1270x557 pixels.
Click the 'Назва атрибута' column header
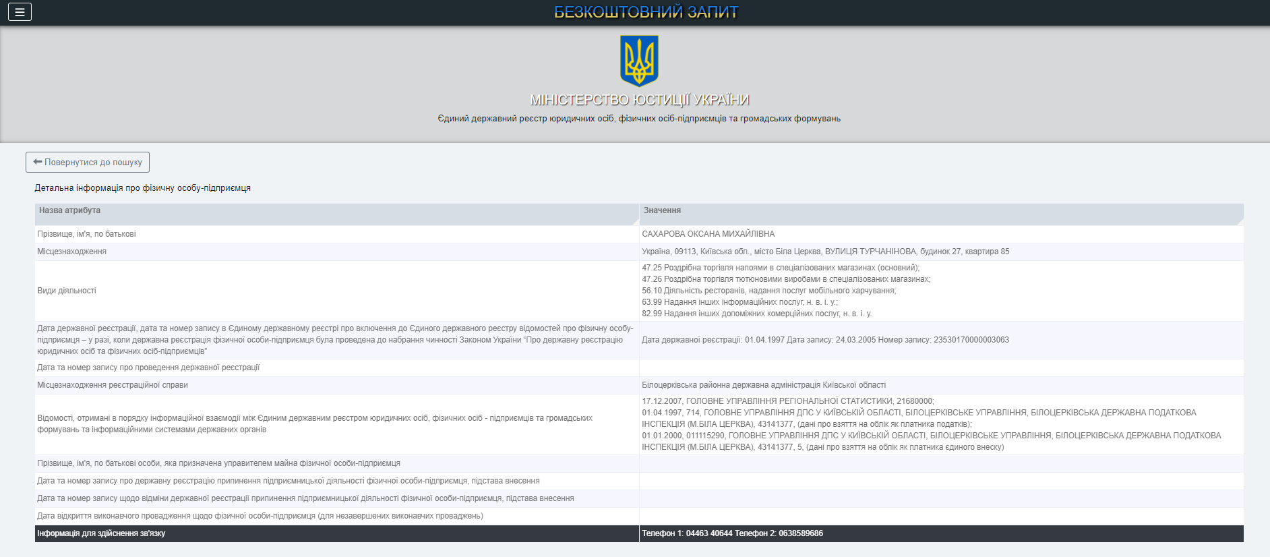click(69, 210)
